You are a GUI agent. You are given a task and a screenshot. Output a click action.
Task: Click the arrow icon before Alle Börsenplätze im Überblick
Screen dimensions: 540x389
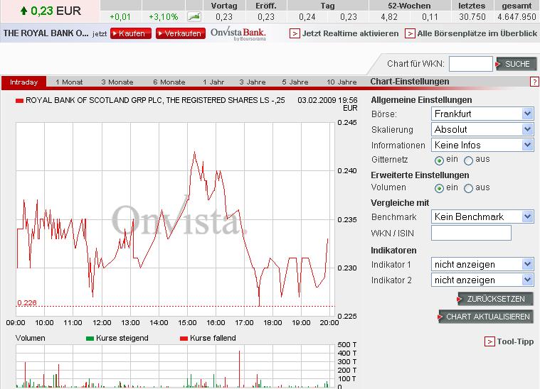pos(410,33)
